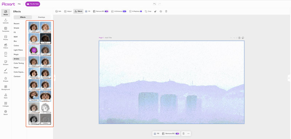The image size is (291, 139).
Task: Select the Magic effects category
Action: tap(16, 54)
